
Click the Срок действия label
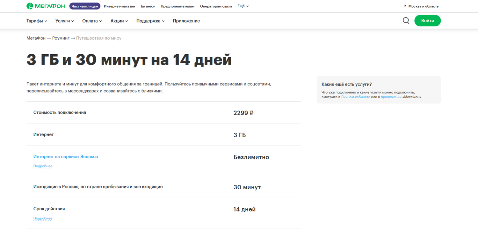point(49,209)
